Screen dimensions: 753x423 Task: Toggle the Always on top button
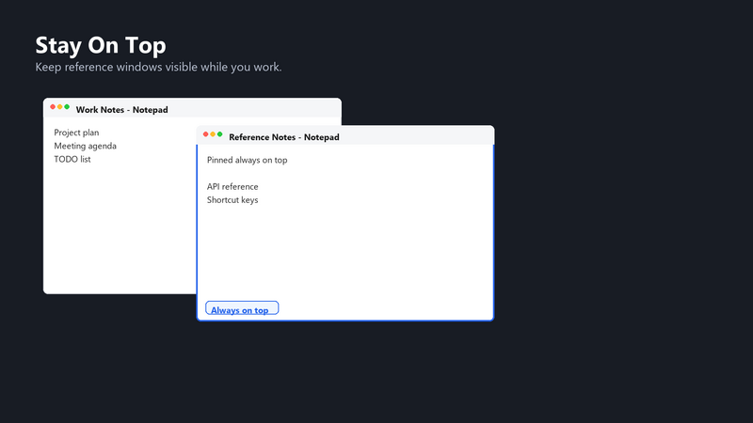tap(242, 308)
